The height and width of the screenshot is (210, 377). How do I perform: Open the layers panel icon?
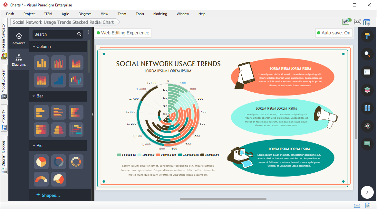pyautogui.click(x=367, y=90)
